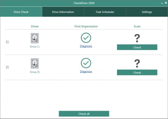Click the green checkmark for Drive C:
Viewport: 168px width, 119px height.
tap(86, 38)
